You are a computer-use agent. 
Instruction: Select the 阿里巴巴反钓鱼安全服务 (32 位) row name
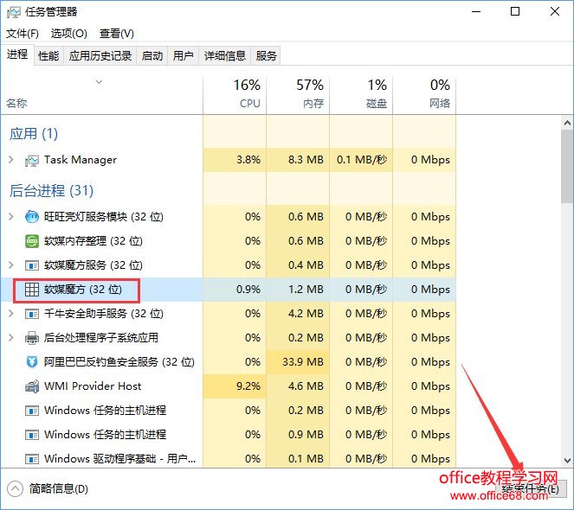[x=119, y=362]
